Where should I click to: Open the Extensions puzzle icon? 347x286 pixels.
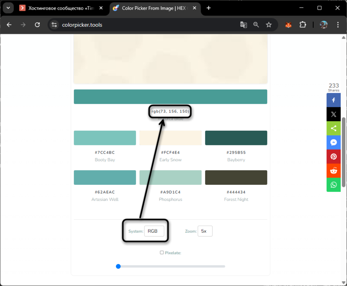302,25
